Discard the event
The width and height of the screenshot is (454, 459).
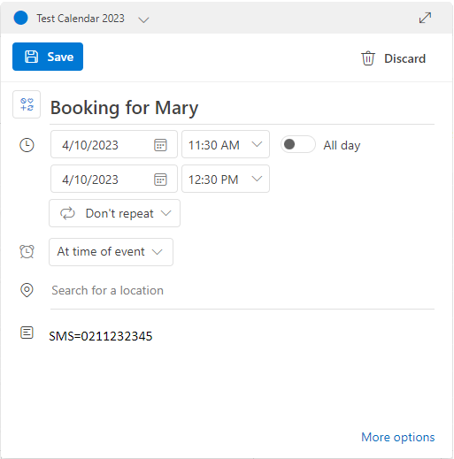coord(394,58)
